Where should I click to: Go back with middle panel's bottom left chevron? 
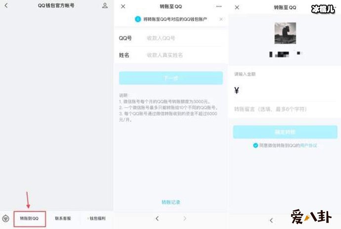[157, 218]
